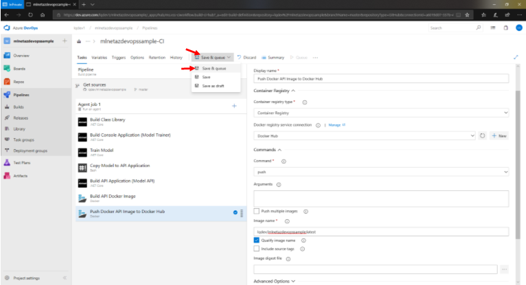Image resolution: width=526 pixels, height=285 pixels.
Task: Open the Container registry type dropdown
Action: tap(380, 112)
